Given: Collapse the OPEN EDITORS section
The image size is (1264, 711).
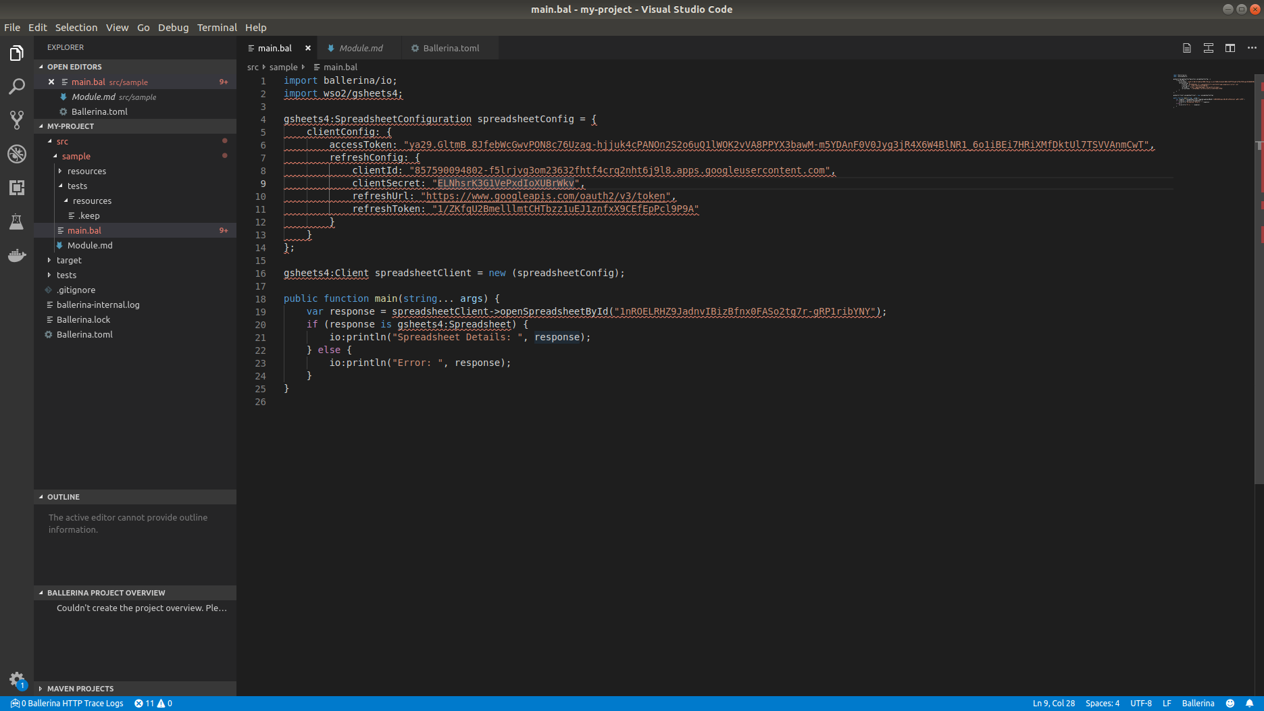Looking at the screenshot, I should click(74, 66).
